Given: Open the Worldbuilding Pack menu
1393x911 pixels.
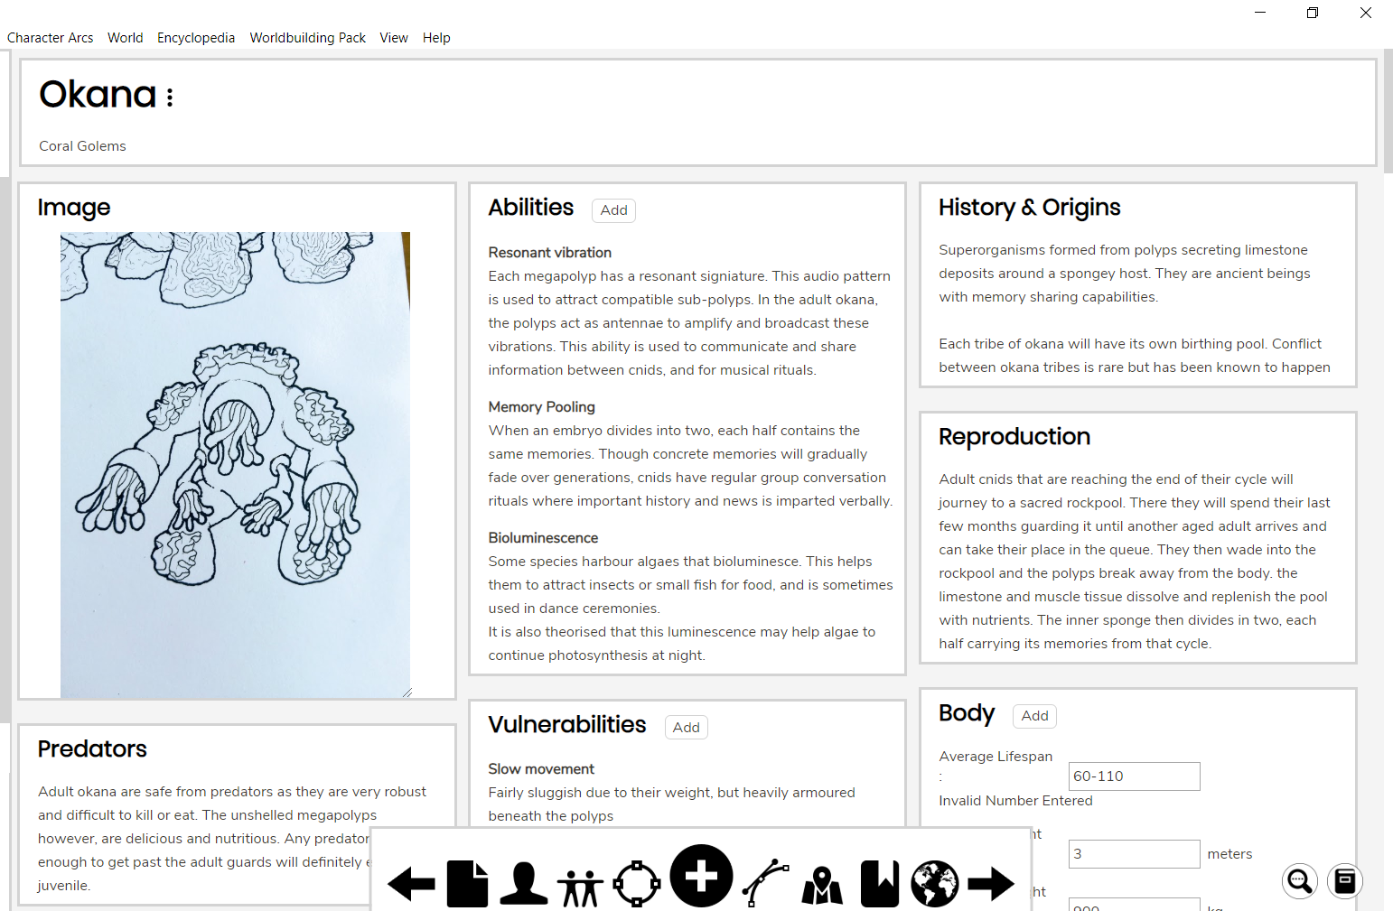Looking at the screenshot, I should point(308,38).
